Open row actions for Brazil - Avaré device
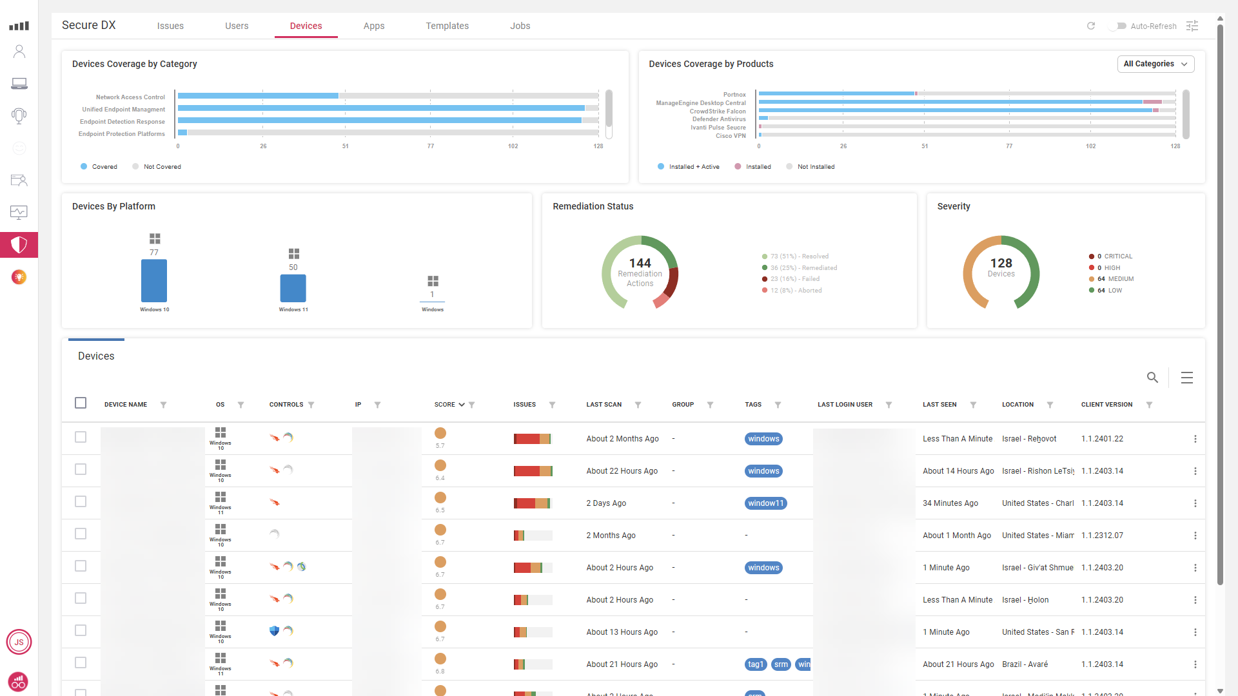The width and height of the screenshot is (1238, 696). [x=1195, y=664]
